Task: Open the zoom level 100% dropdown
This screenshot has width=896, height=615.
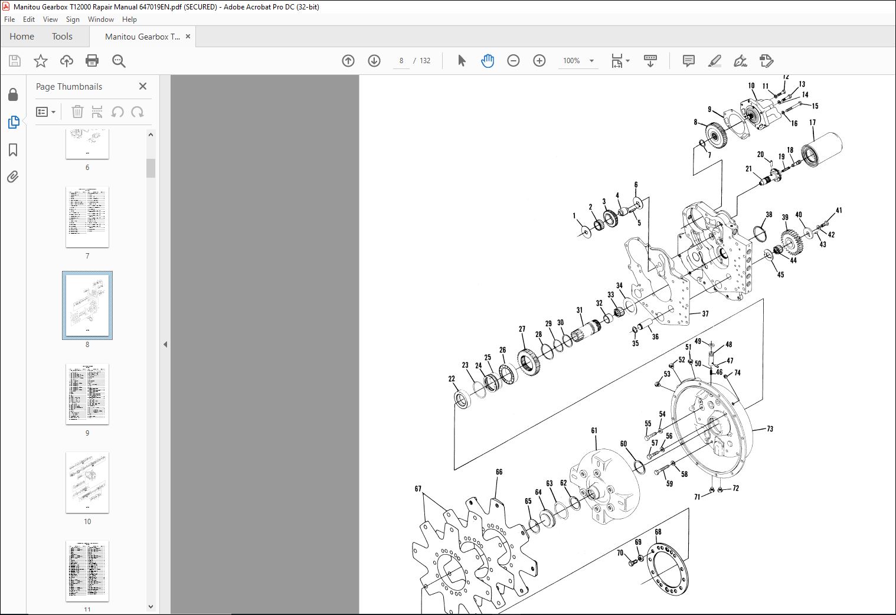Action: (578, 61)
